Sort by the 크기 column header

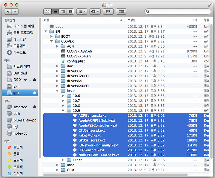(x=187, y=20)
